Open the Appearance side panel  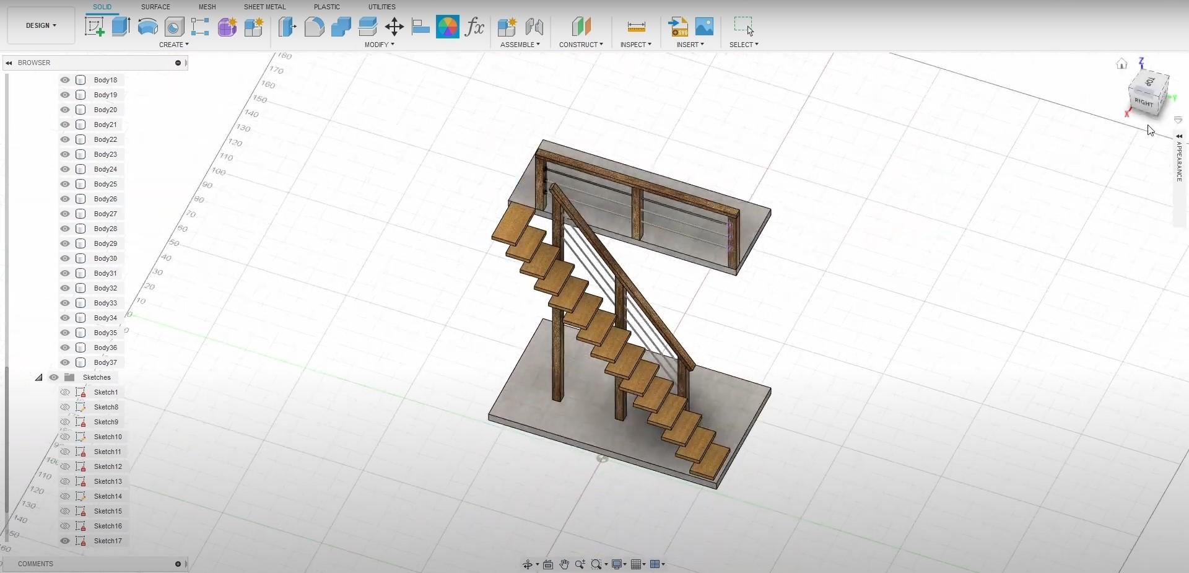pos(1179,161)
